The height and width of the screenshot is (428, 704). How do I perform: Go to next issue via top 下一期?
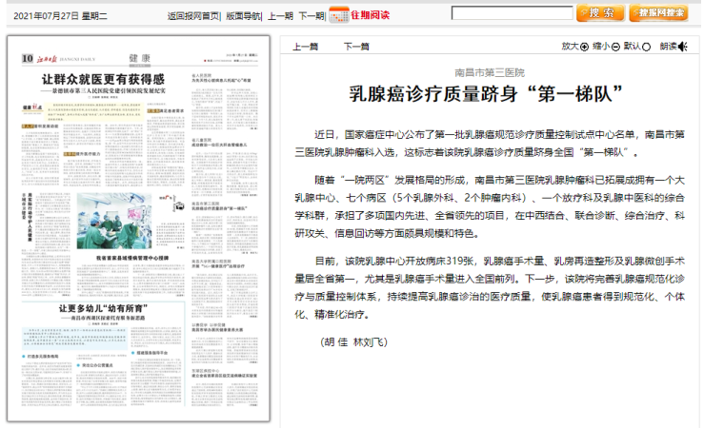(x=312, y=15)
